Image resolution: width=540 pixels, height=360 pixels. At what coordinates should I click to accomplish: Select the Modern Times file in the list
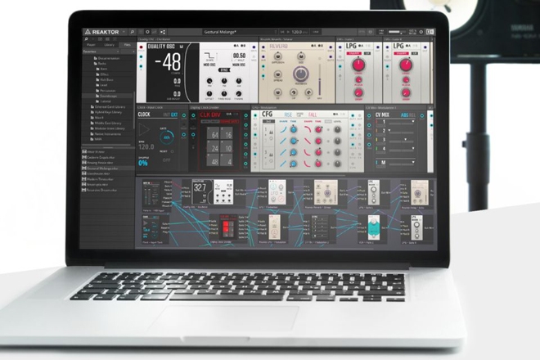(98, 179)
